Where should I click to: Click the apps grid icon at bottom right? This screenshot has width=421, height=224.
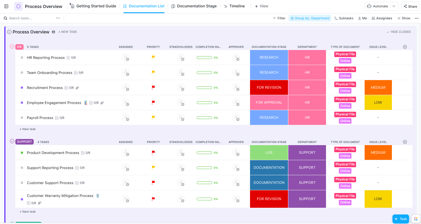coord(415,219)
